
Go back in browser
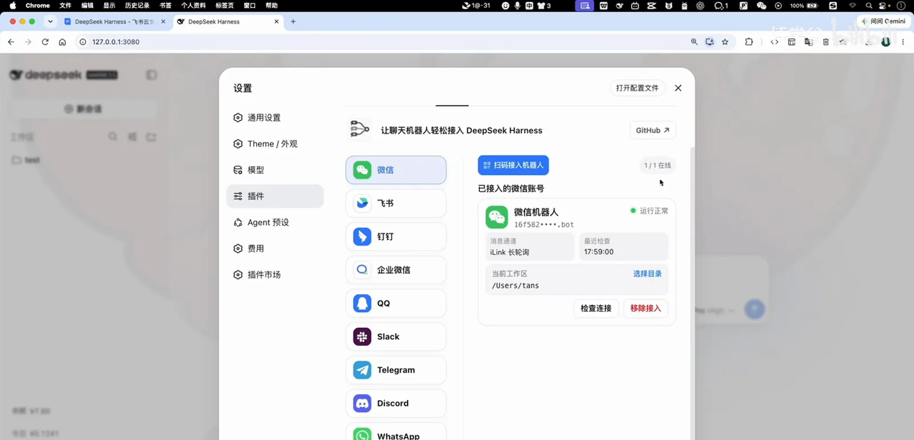tap(11, 42)
